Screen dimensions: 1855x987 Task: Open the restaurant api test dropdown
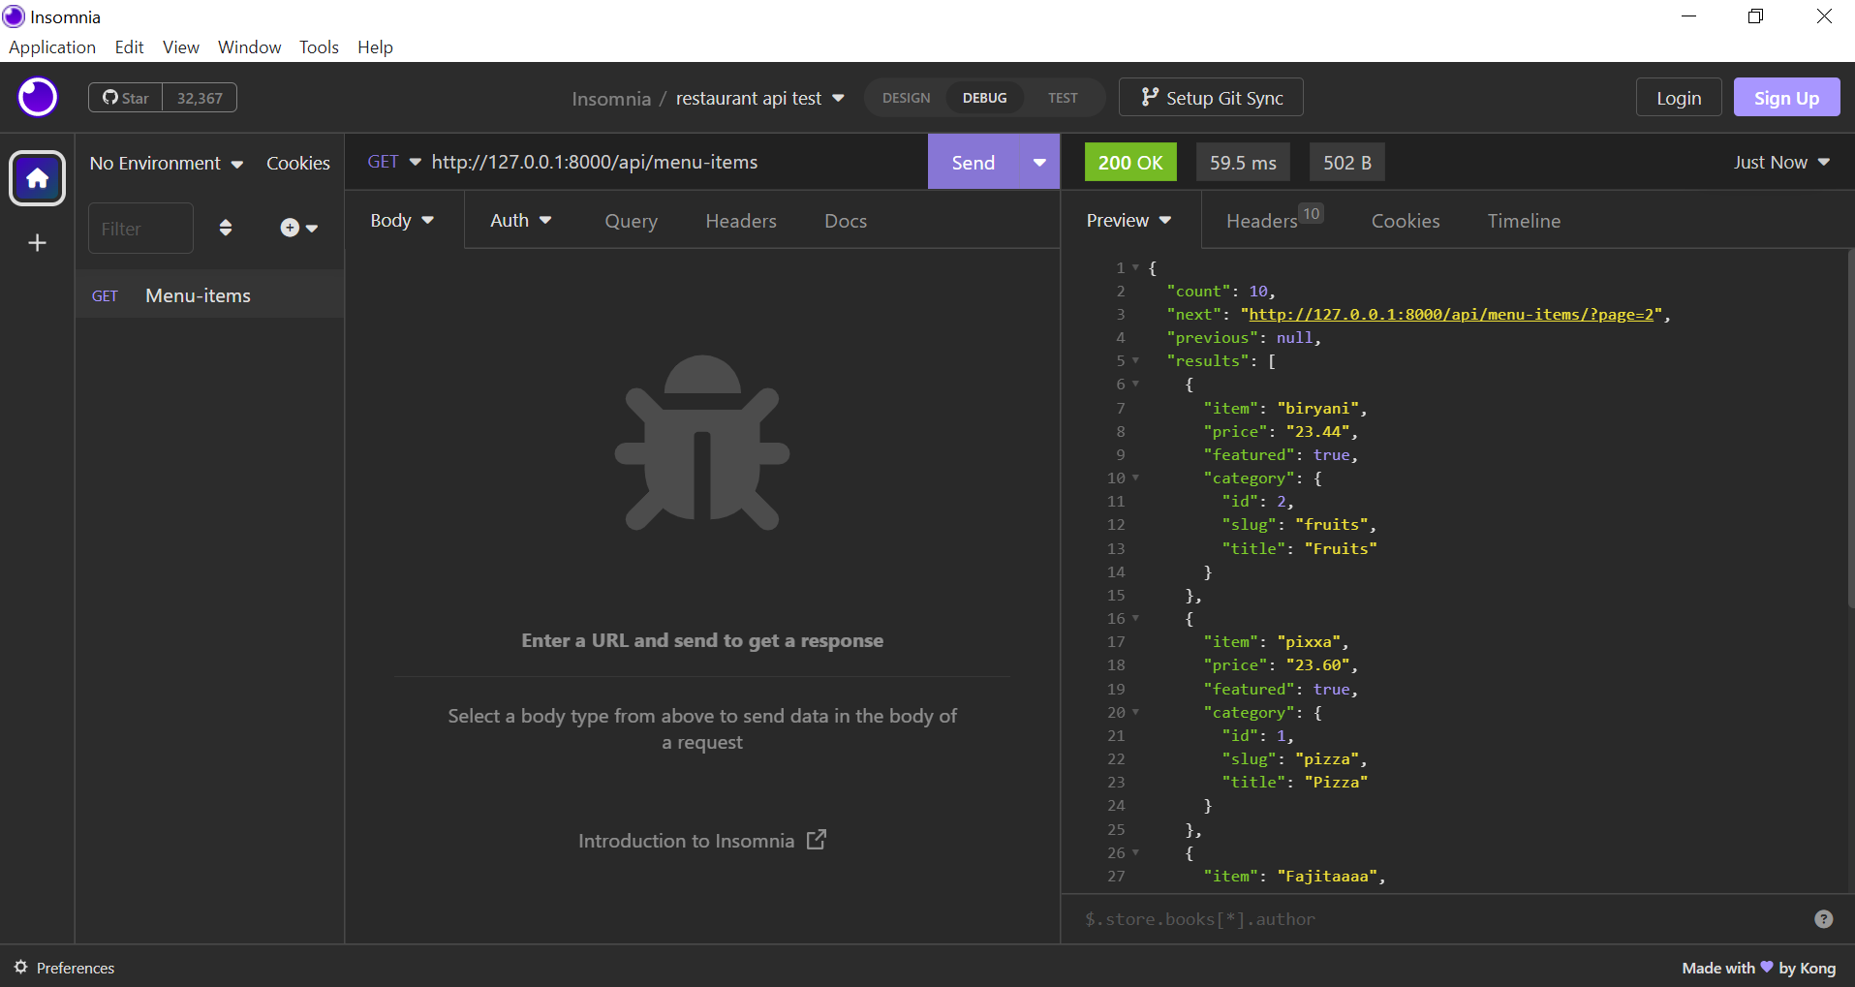(759, 98)
